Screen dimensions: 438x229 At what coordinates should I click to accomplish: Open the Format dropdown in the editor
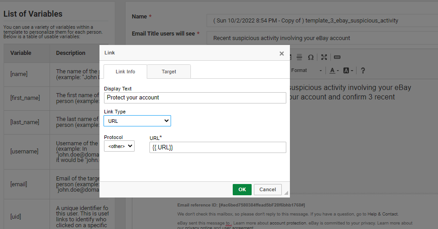point(307,70)
